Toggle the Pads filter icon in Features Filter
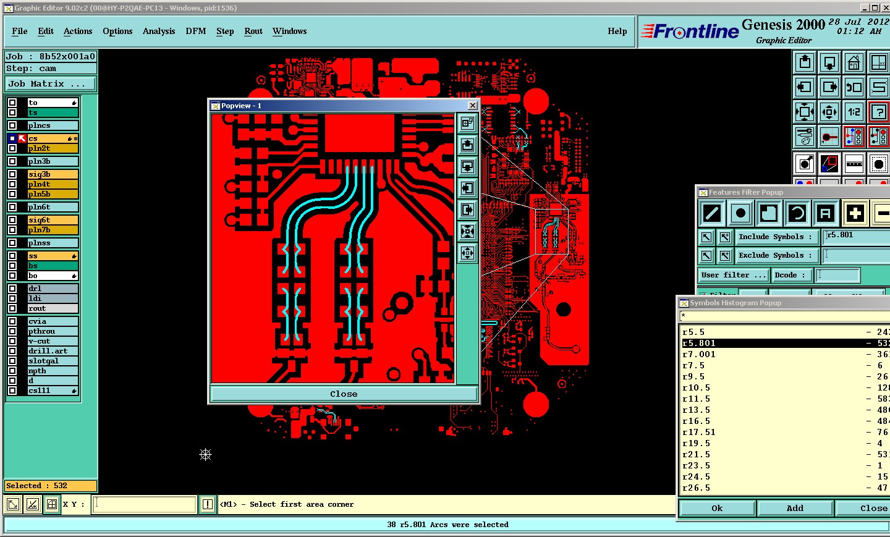This screenshot has height=537, width=890. coord(740,214)
